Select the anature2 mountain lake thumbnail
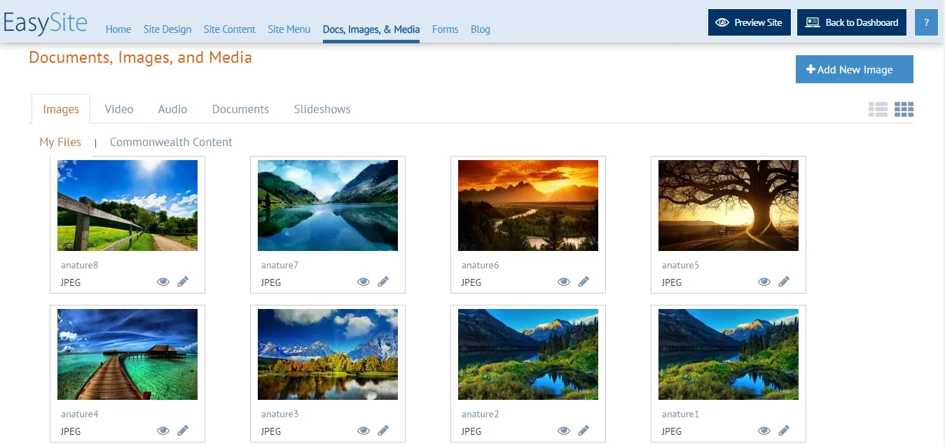The image size is (945, 446). pyautogui.click(x=528, y=354)
